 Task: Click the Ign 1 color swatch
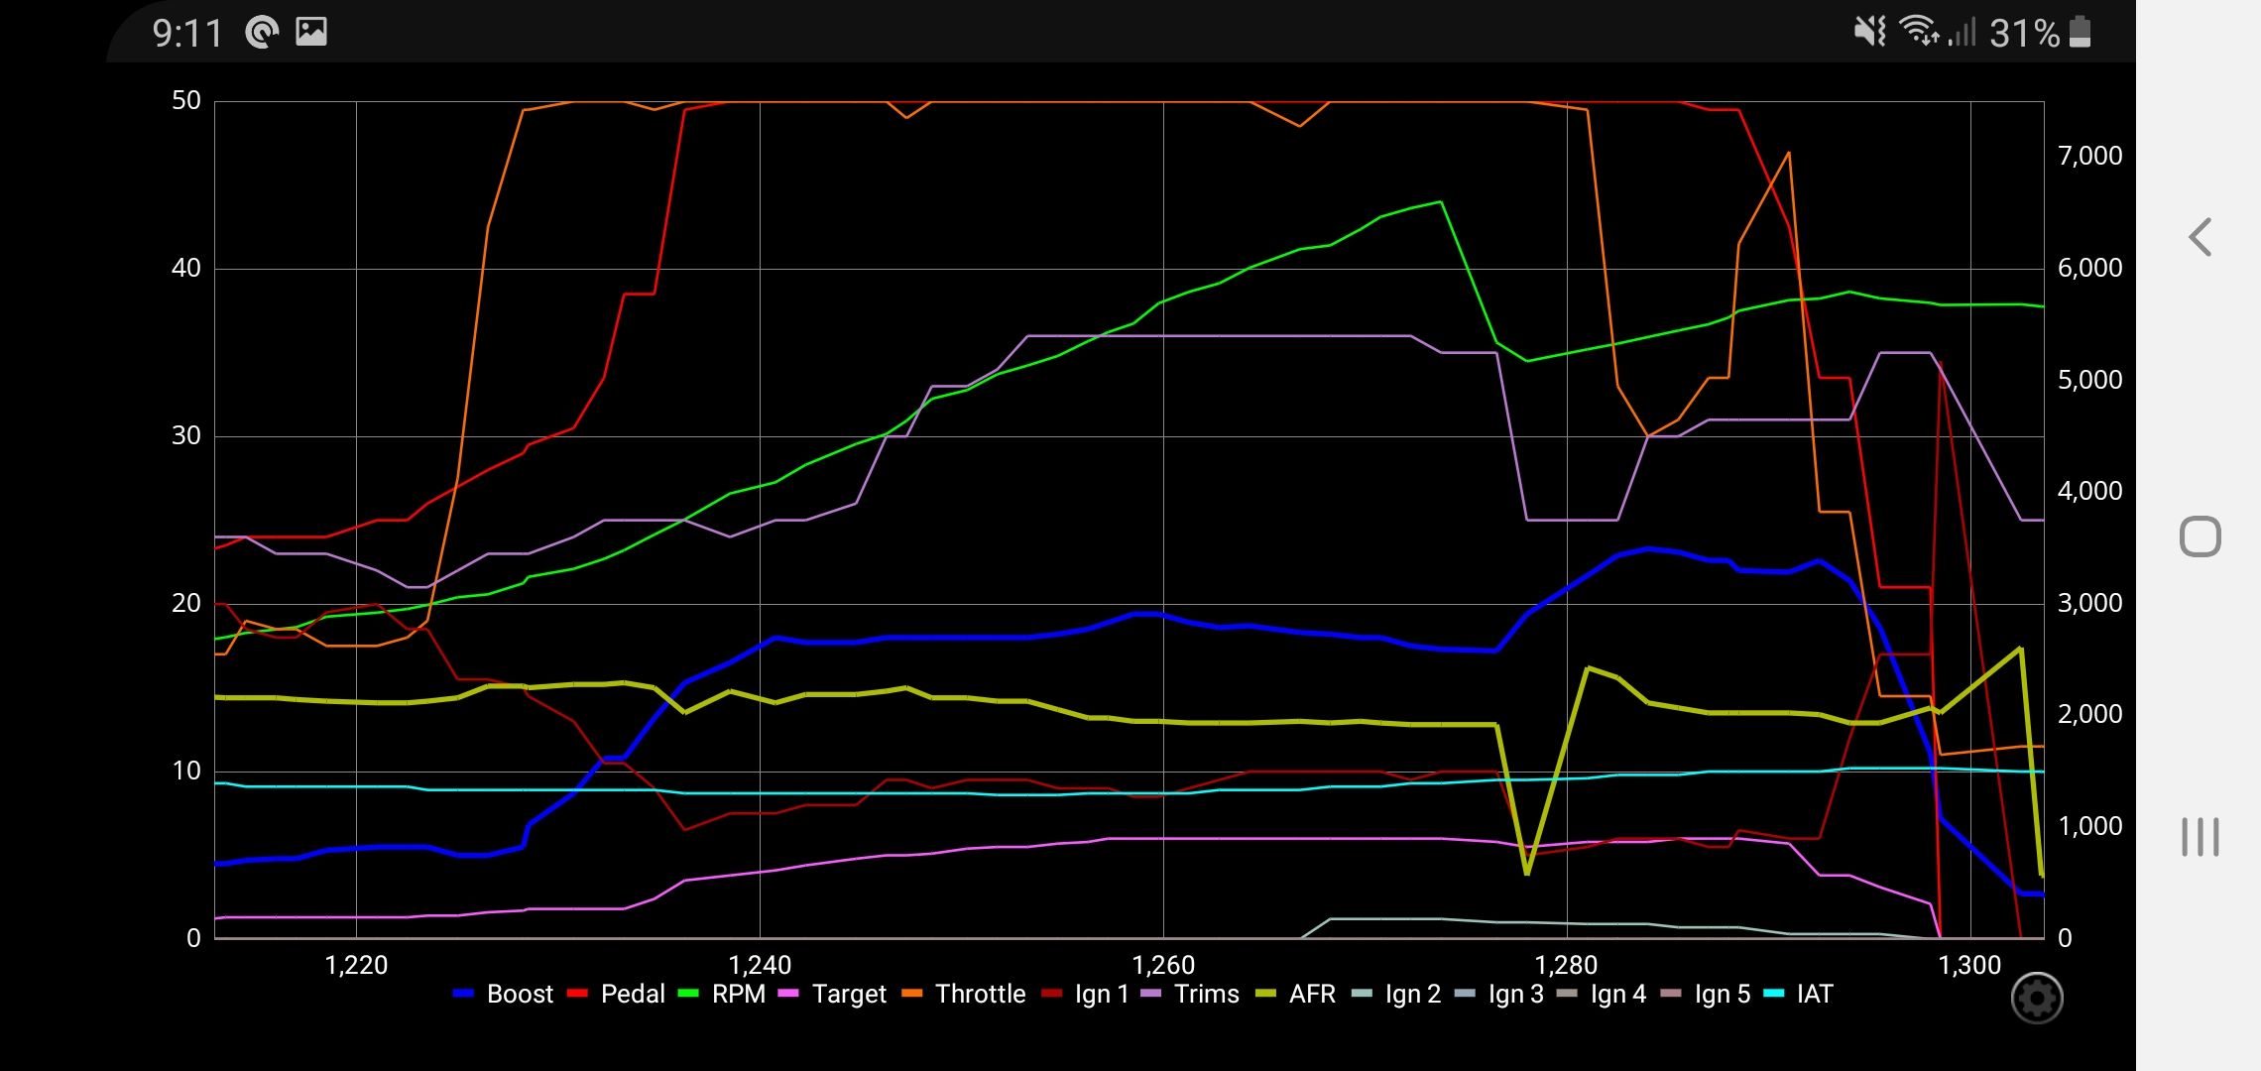pyautogui.click(x=1052, y=994)
